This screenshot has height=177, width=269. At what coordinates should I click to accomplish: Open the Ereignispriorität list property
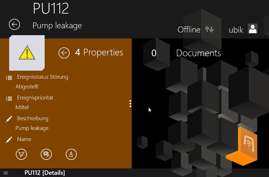tap(35, 98)
